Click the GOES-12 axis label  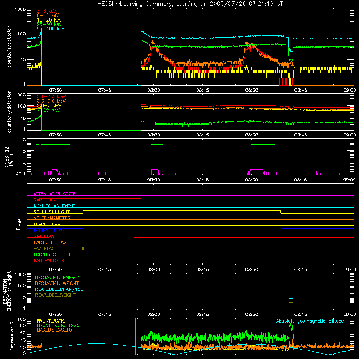[x=9, y=157]
